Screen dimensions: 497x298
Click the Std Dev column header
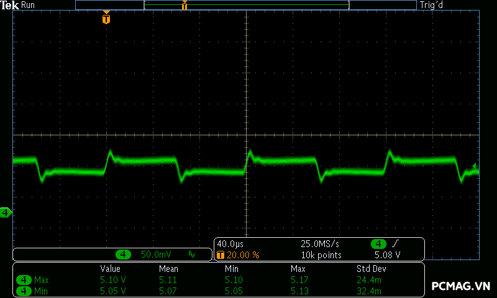371,269
